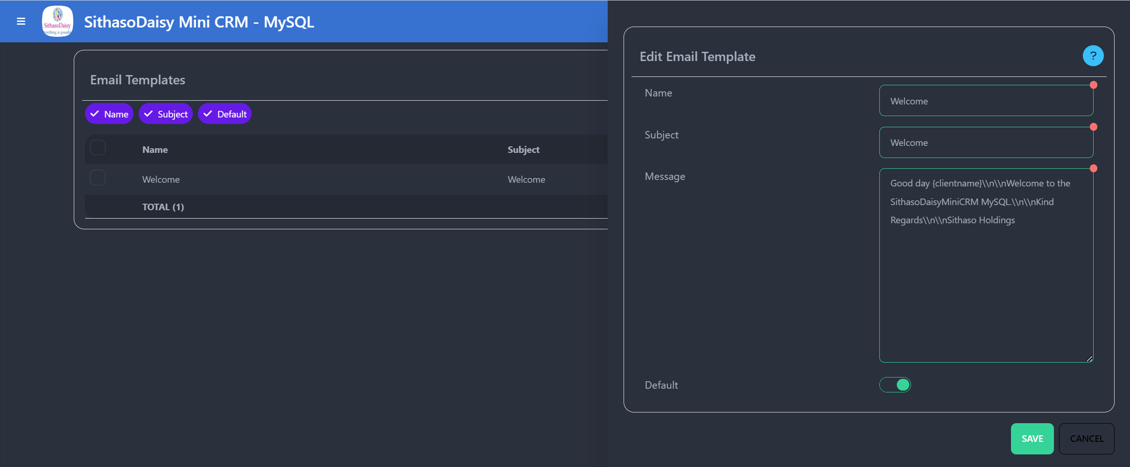Open the hamburger navigation menu
This screenshot has width=1130, height=467.
(x=21, y=21)
